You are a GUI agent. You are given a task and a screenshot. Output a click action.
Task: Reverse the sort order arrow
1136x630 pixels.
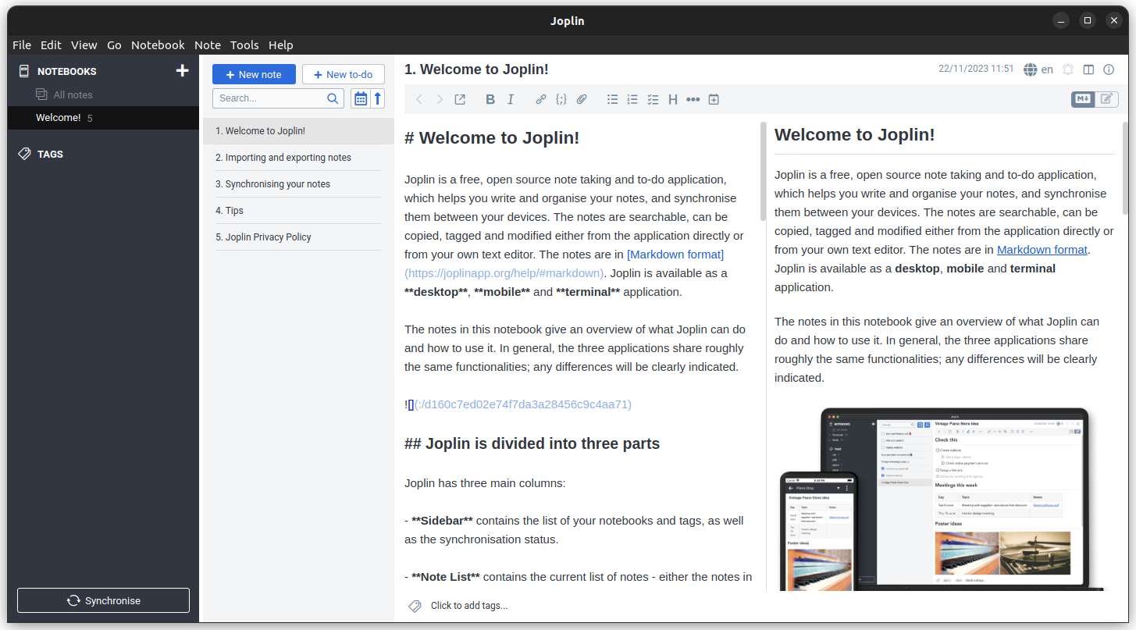pyautogui.click(x=378, y=98)
